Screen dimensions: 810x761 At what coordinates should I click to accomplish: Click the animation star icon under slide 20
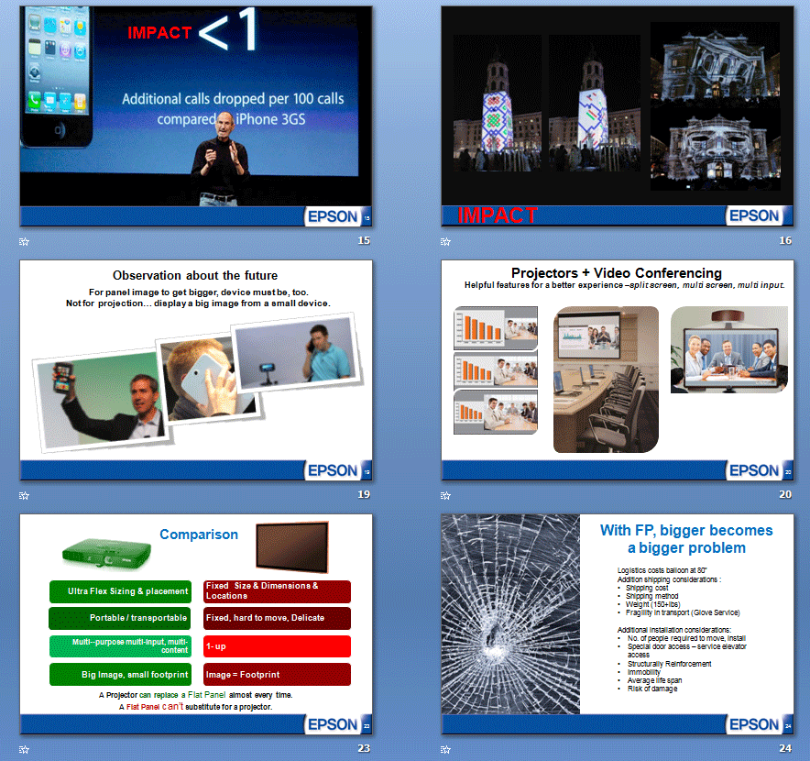pos(446,495)
